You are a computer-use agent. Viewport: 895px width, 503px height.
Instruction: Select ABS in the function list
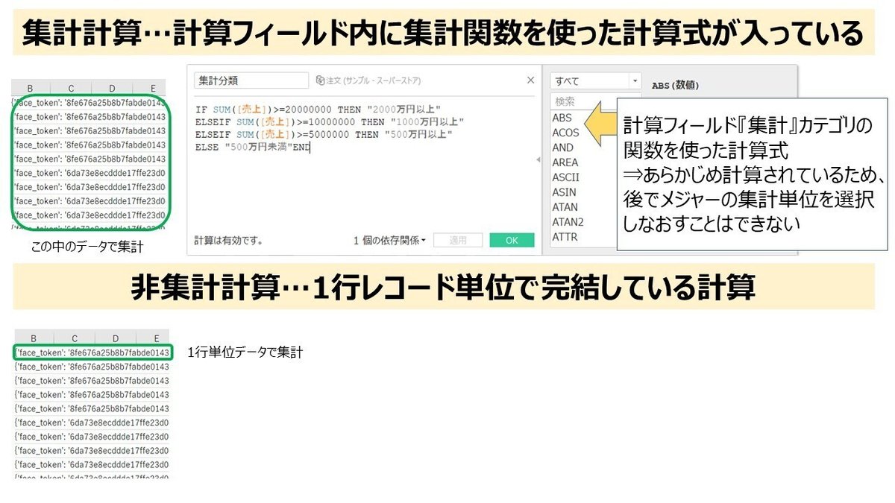point(563,120)
